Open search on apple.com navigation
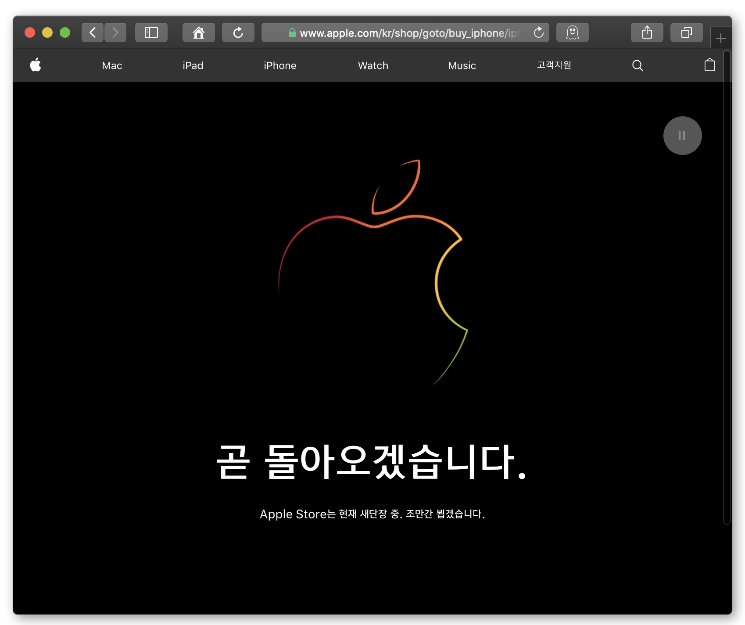 [x=638, y=65]
